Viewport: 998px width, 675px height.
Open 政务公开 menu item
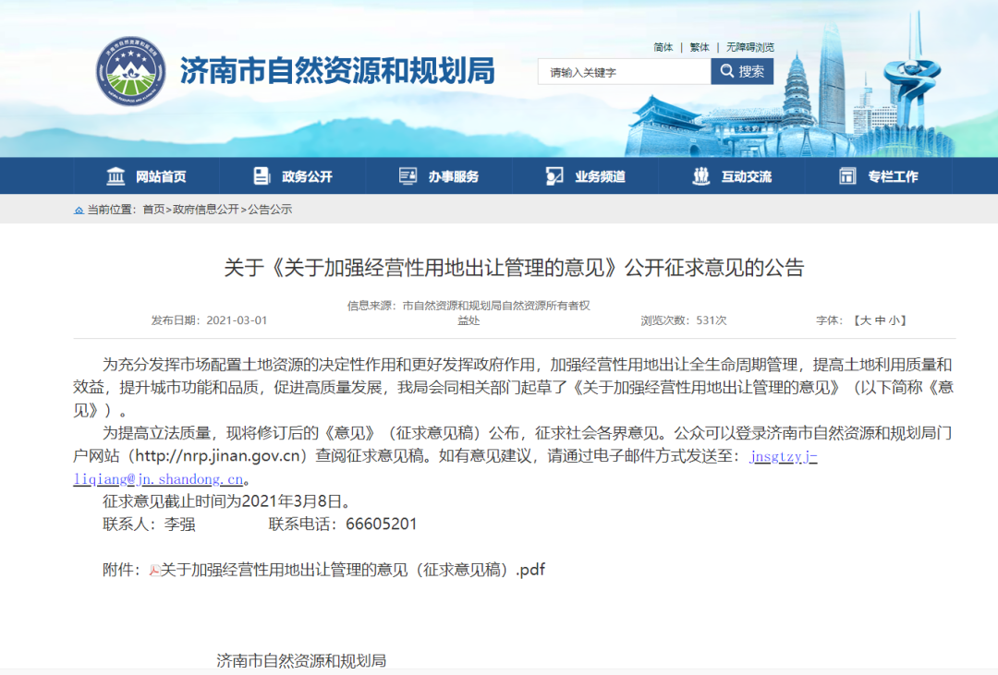pyautogui.click(x=293, y=176)
